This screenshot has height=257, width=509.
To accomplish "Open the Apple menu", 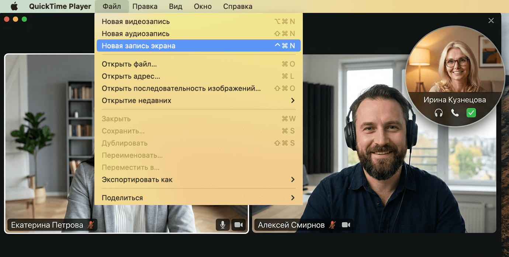I will pos(14,6).
